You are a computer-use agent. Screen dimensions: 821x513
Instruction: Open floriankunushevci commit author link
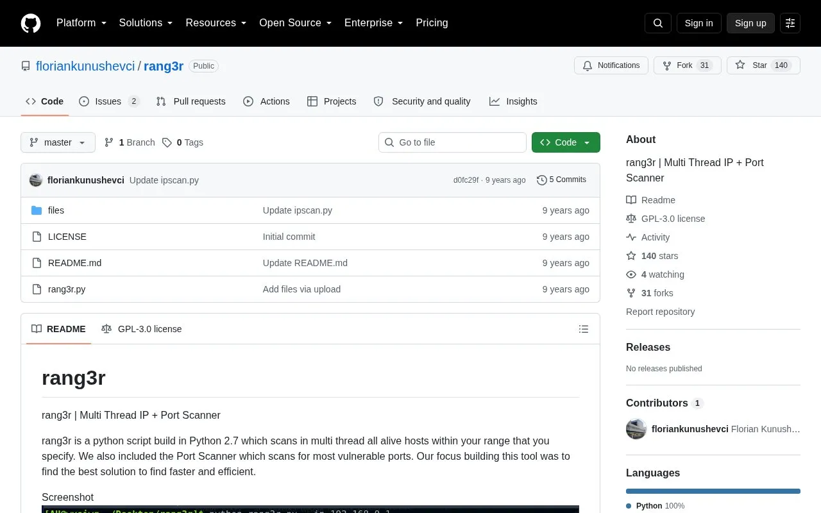click(86, 180)
